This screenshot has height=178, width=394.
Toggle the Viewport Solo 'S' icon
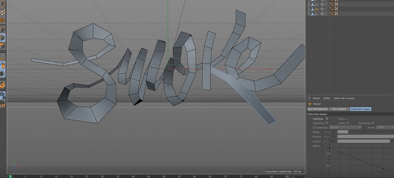2,74
